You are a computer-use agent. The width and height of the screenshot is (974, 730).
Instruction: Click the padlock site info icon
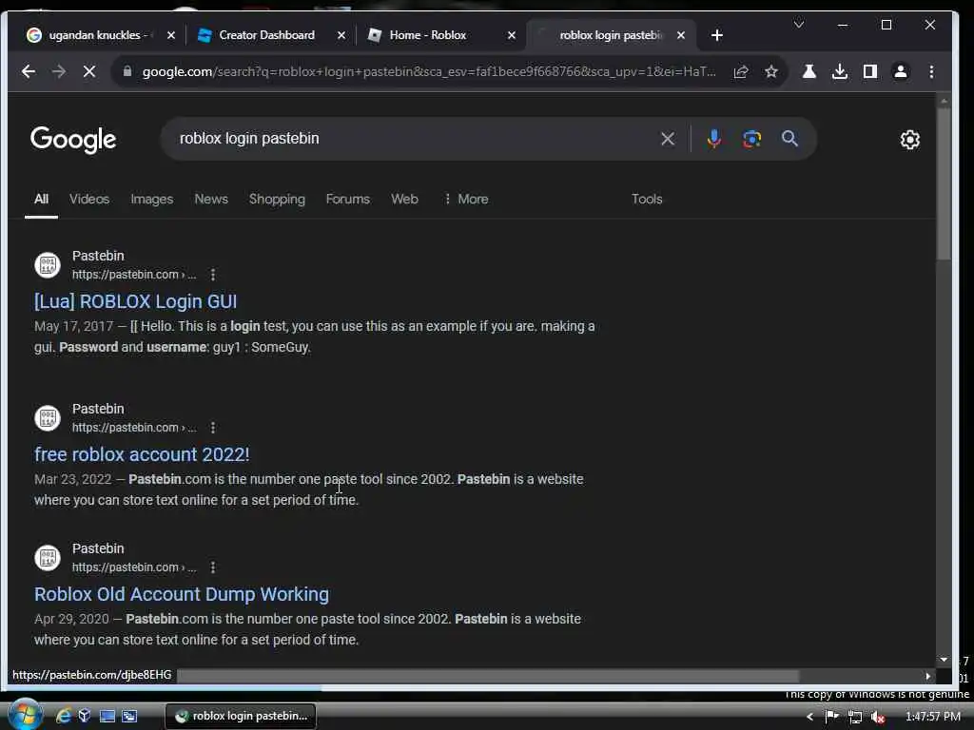tap(127, 71)
